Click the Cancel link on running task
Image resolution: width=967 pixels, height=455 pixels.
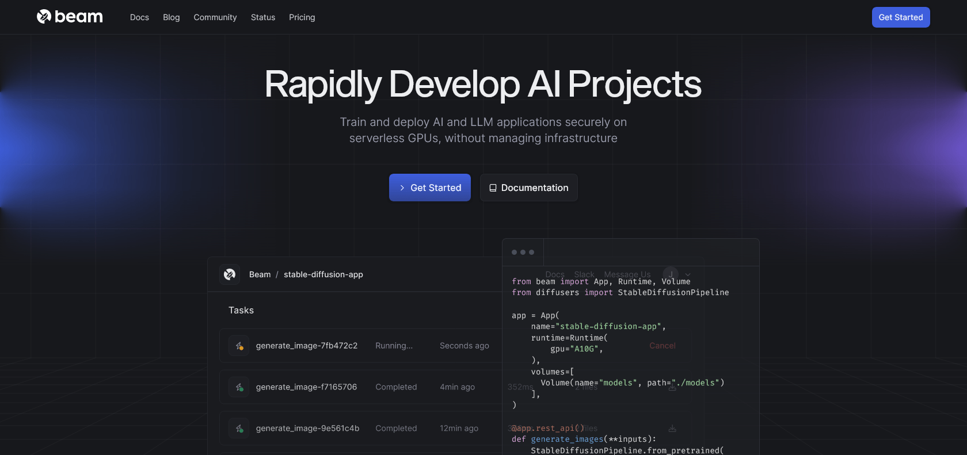tap(663, 346)
